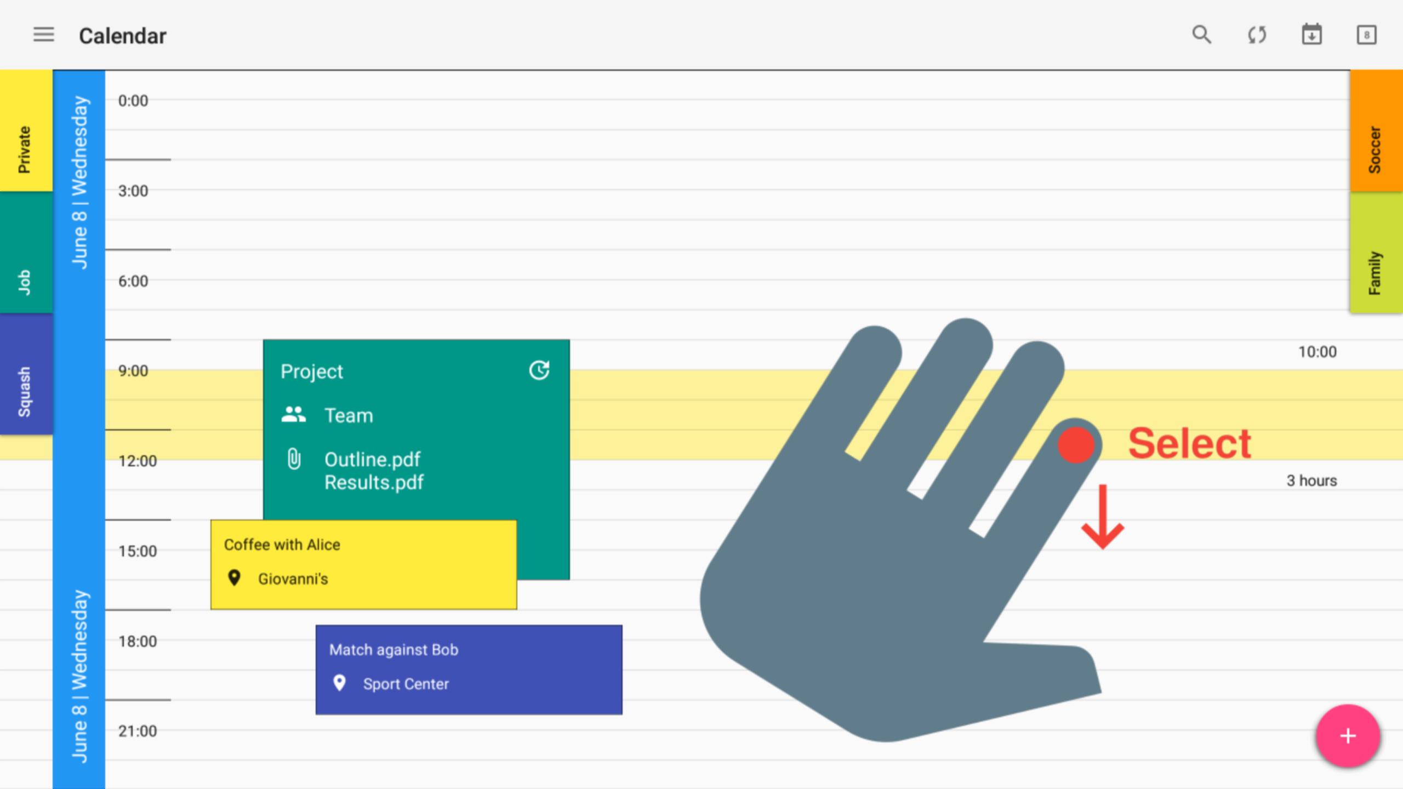The image size is (1403, 789).
Task: Tap the location pin beside Giovanni's
Action: point(234,578)
